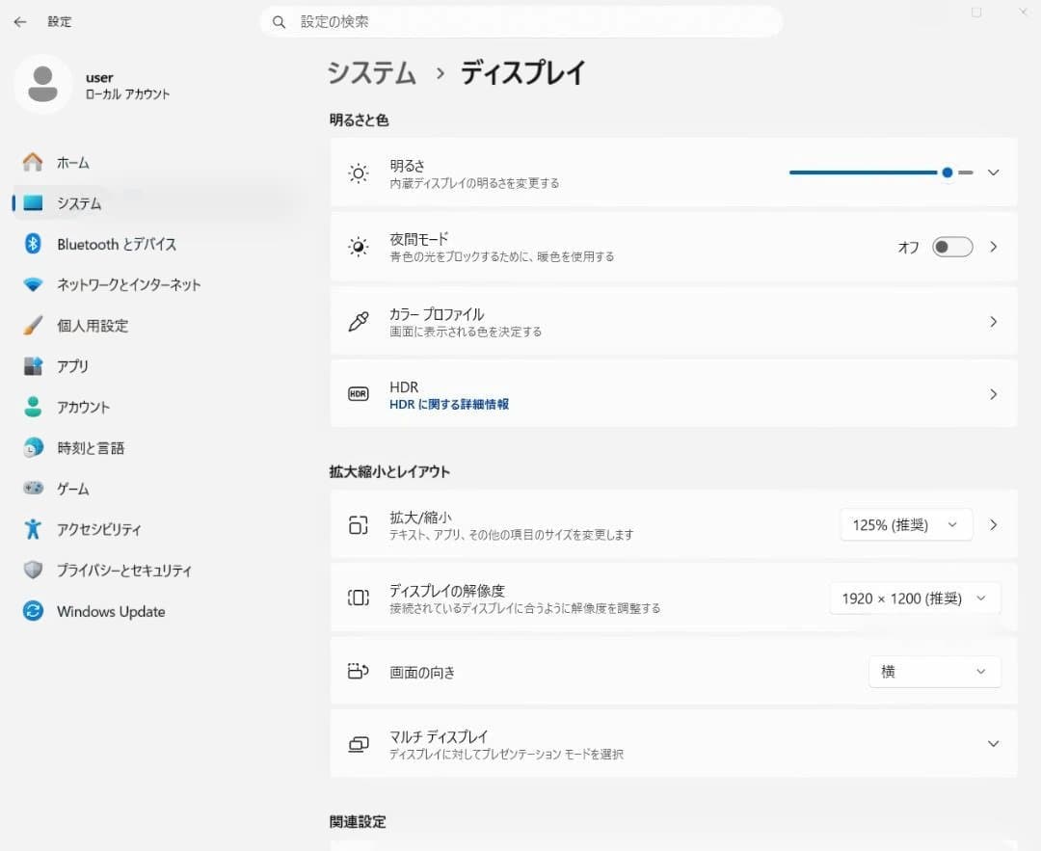Screen dimensions: 1041x851
Task: Expand the マルチ ディスプレイ section
Action: tap(993, 743)
